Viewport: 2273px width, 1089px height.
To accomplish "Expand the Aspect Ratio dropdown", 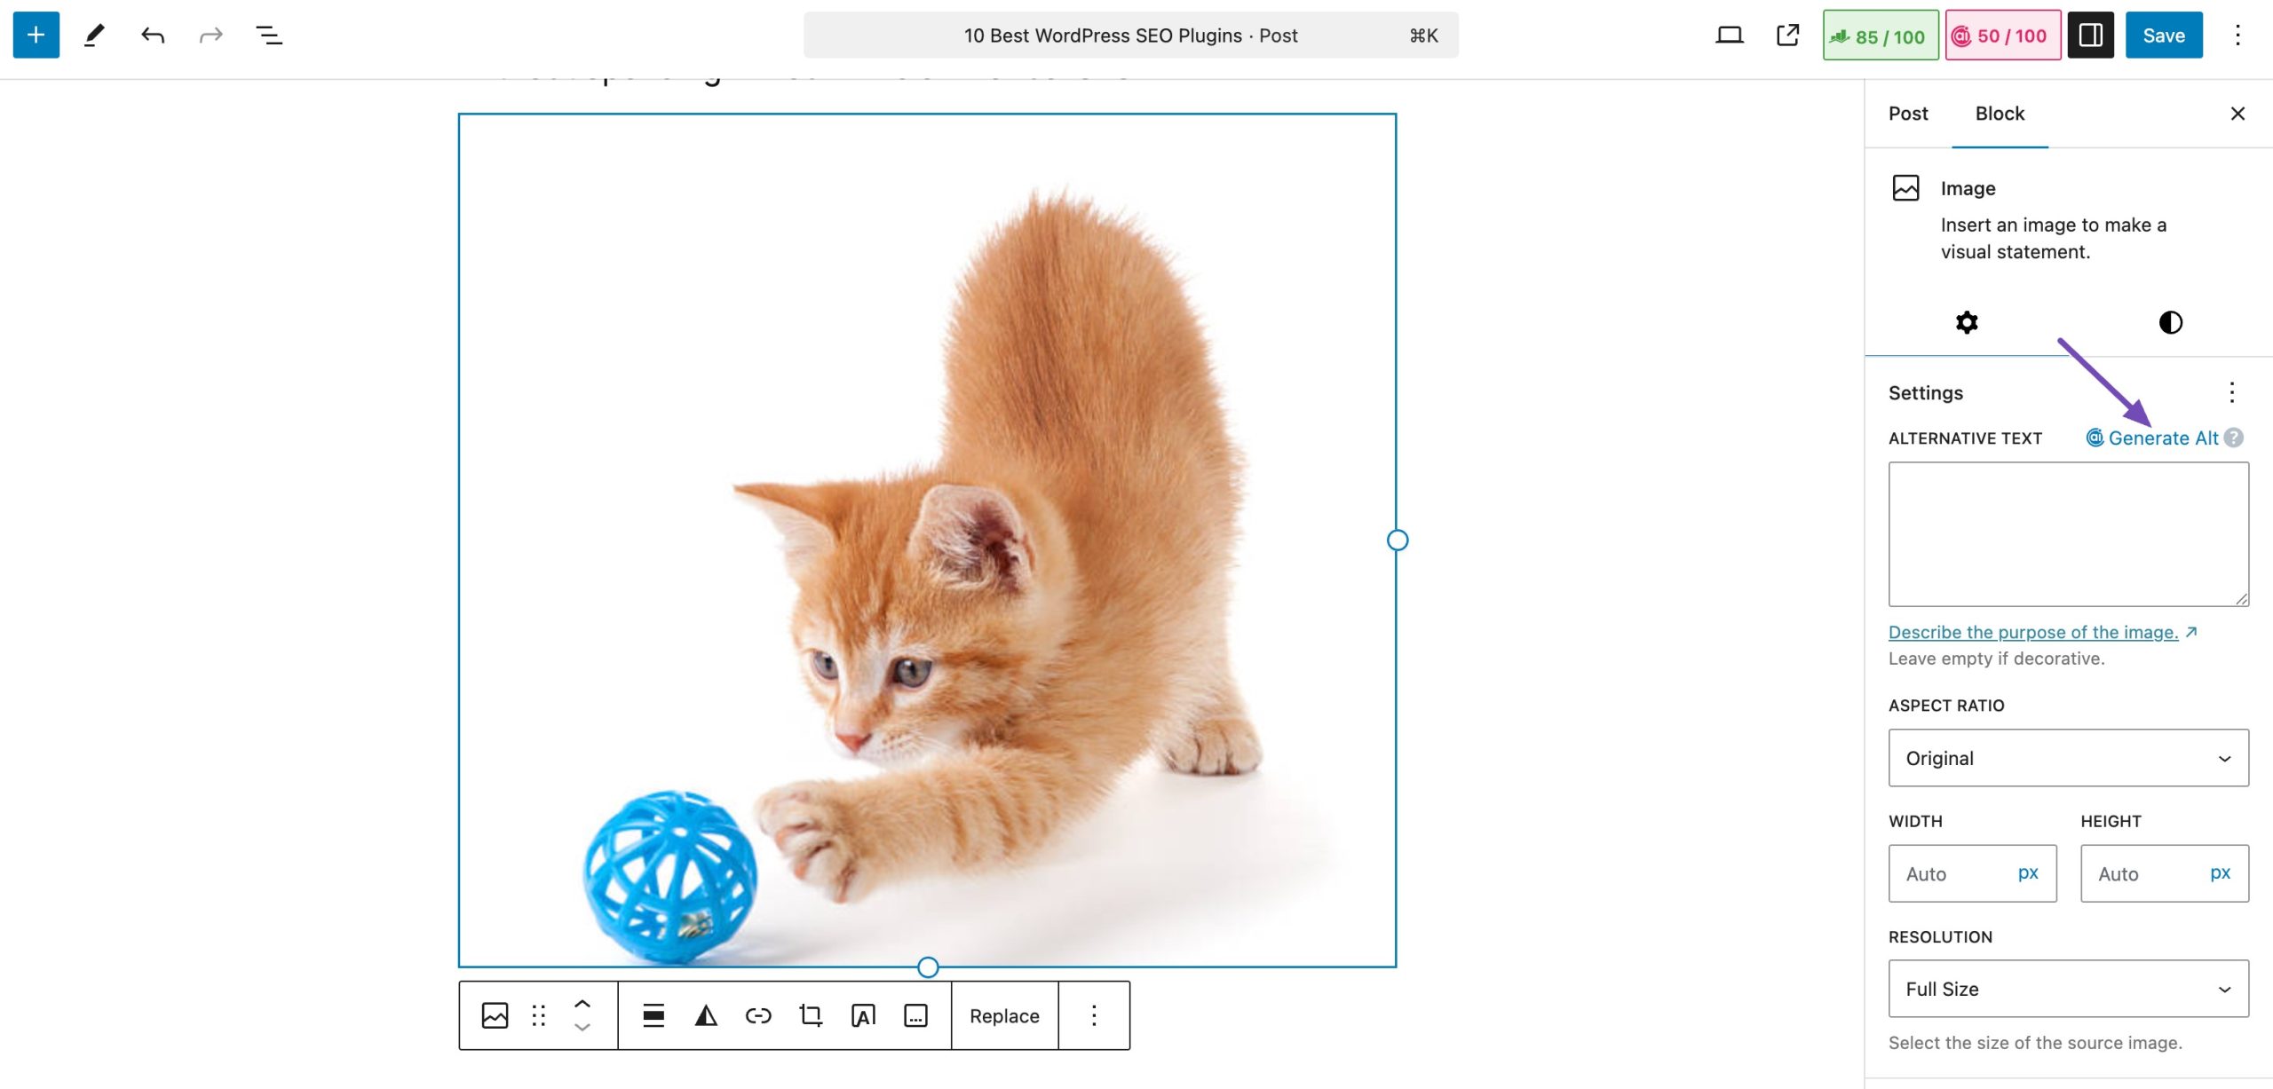I will point(2068,758).
